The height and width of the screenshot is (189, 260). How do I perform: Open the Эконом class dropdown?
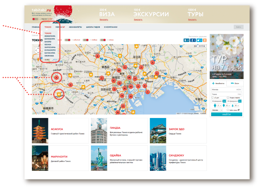(217, 110)
